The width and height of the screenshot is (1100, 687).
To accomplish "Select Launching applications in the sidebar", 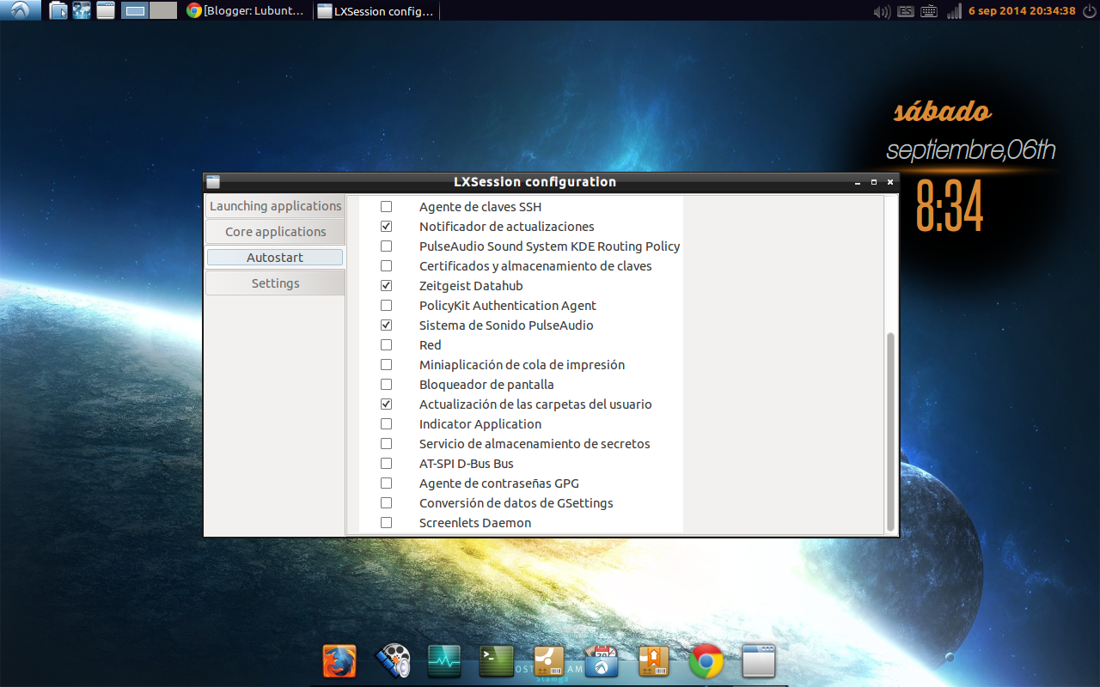I will [274, 205].
